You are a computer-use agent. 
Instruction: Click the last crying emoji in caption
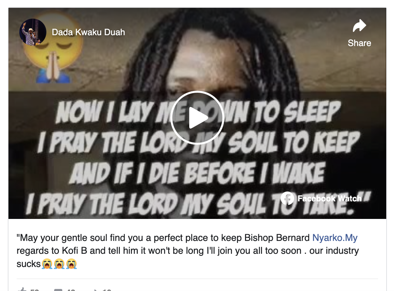click(x=71, y=264)
